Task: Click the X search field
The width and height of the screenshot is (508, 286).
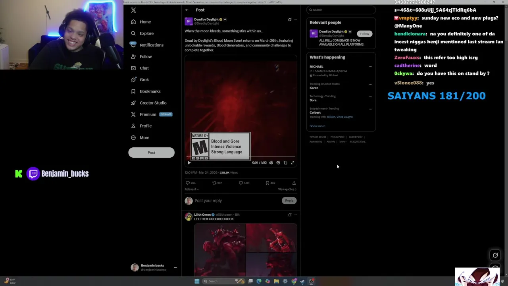Action: tap(341, 10)
